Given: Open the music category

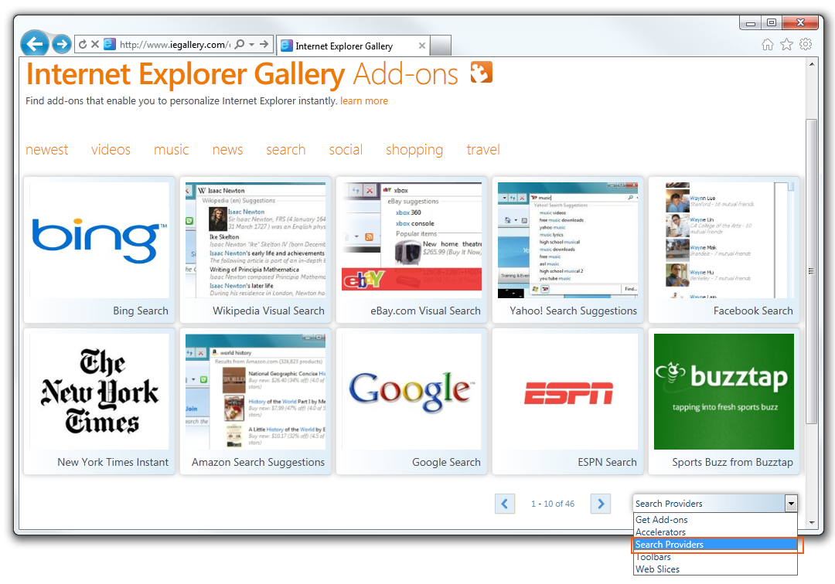Looking at the screenshot, I should coord(172,149).
